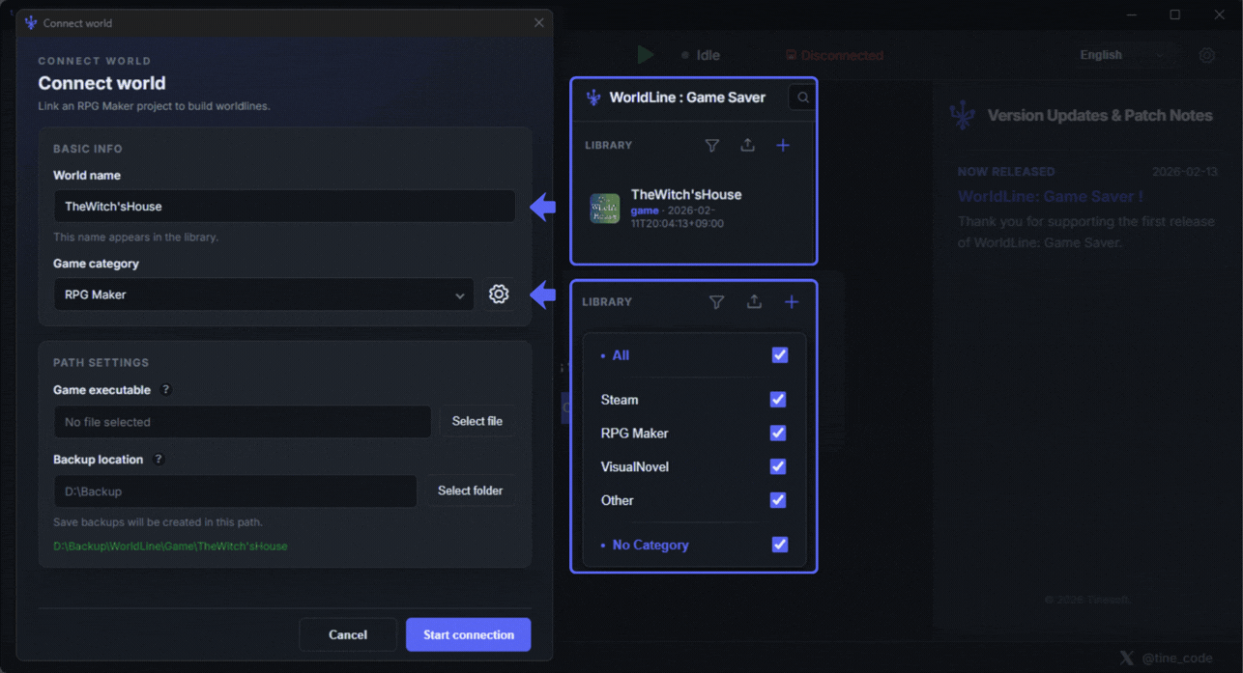
Task: Click the Disconnected status indicator
Action: tap(835, 56)
